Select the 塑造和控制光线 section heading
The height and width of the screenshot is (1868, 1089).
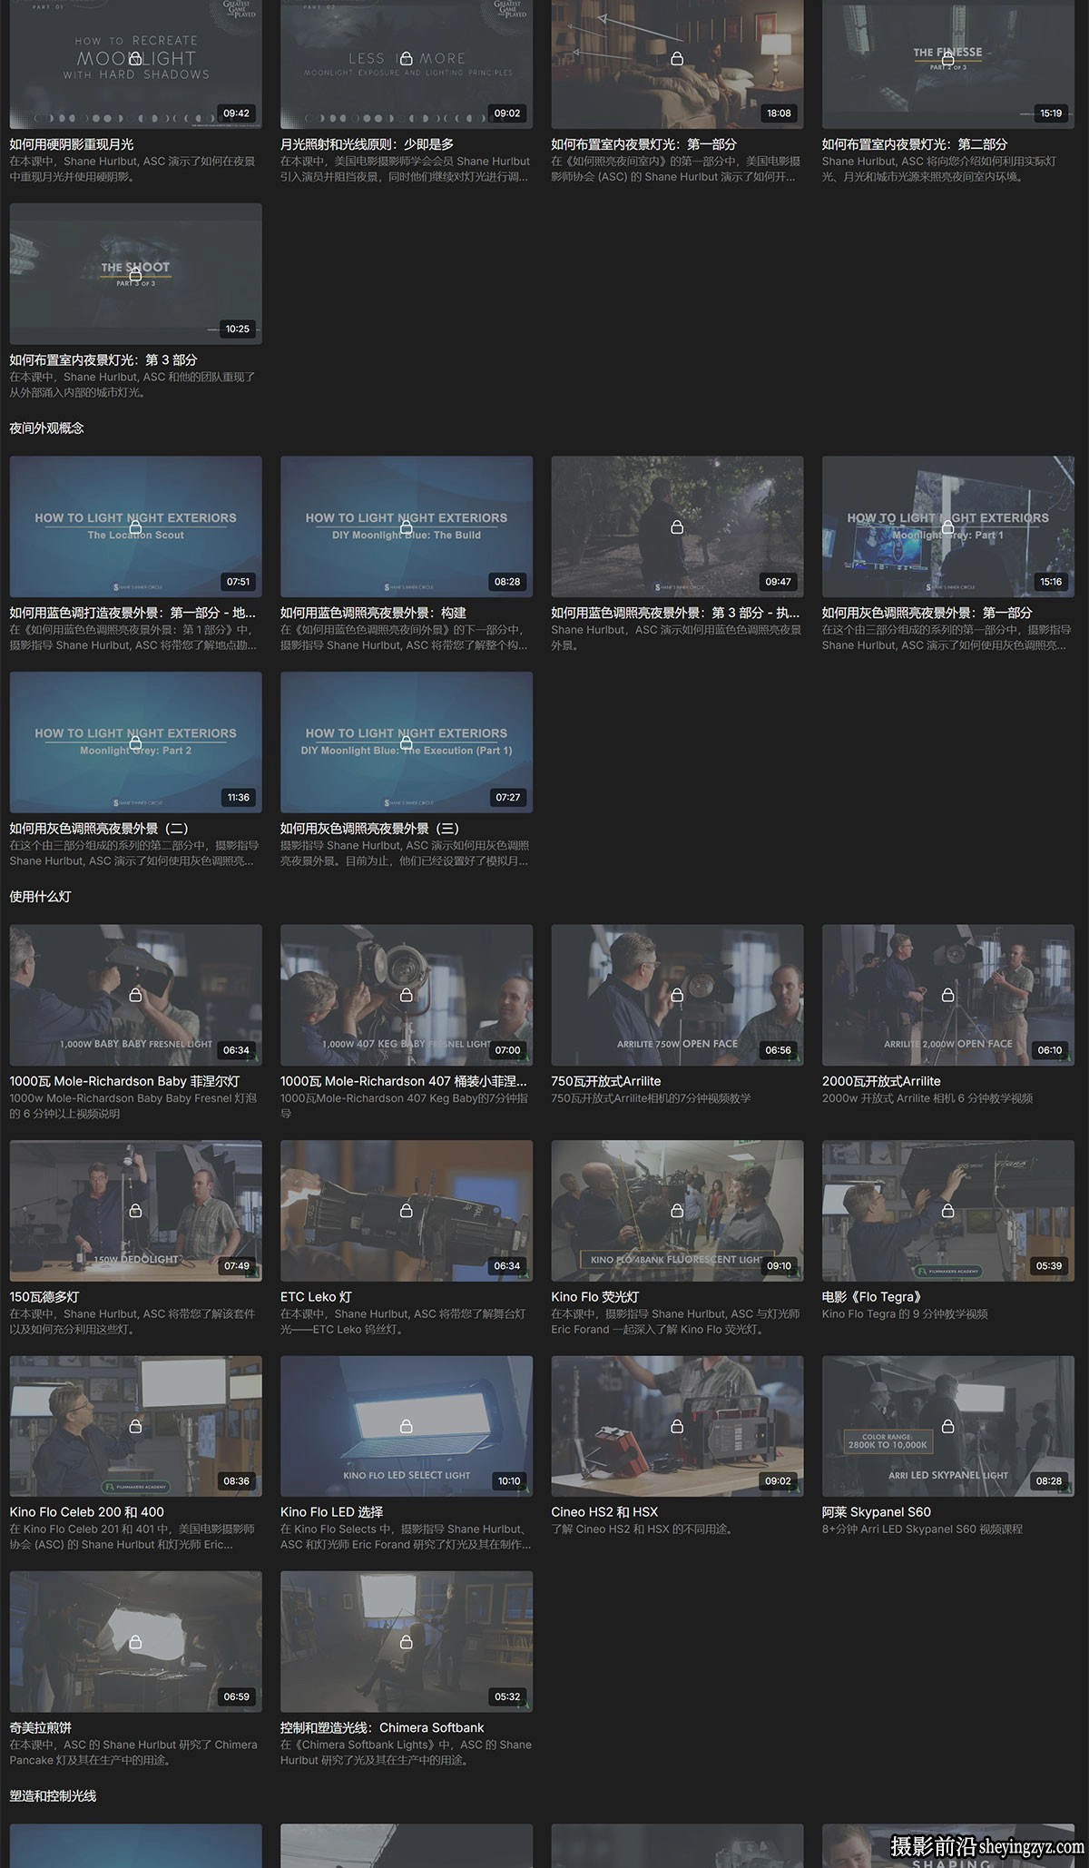click(x=53, y=1796)
